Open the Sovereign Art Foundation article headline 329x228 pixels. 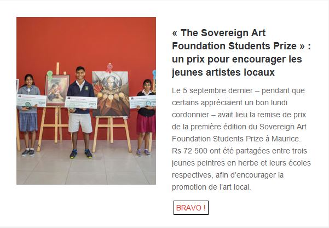pos(241,53)
